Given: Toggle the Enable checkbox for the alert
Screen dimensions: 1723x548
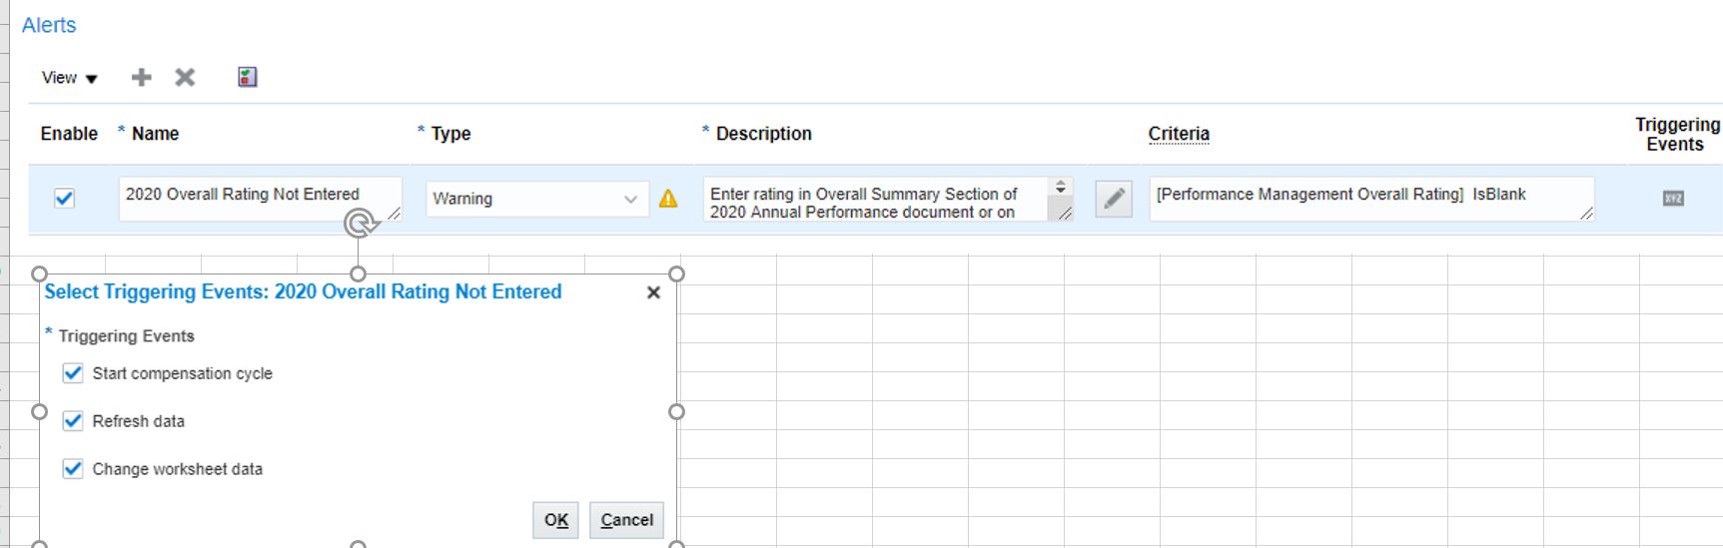Looking at the screenshot, I should coord(64,198).
